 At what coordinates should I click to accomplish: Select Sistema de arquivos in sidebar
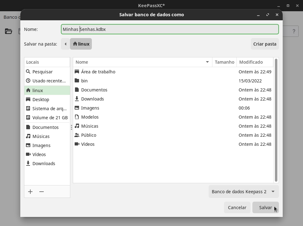coord(47,109)
